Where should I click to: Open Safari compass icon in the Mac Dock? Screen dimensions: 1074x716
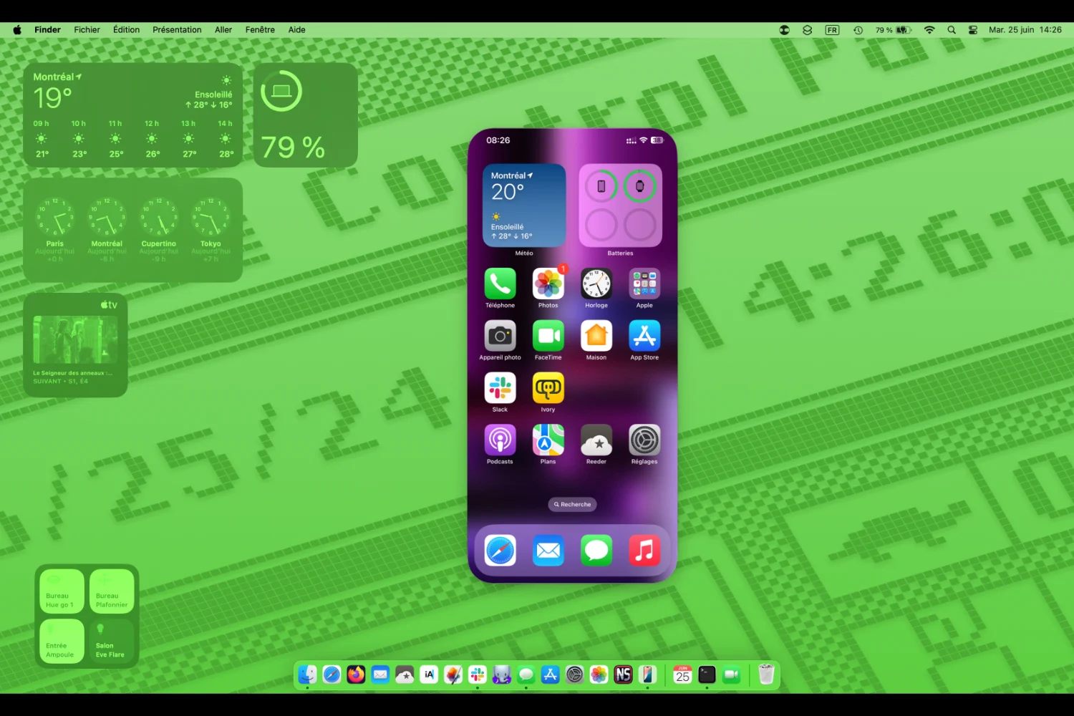coord(332,674)
